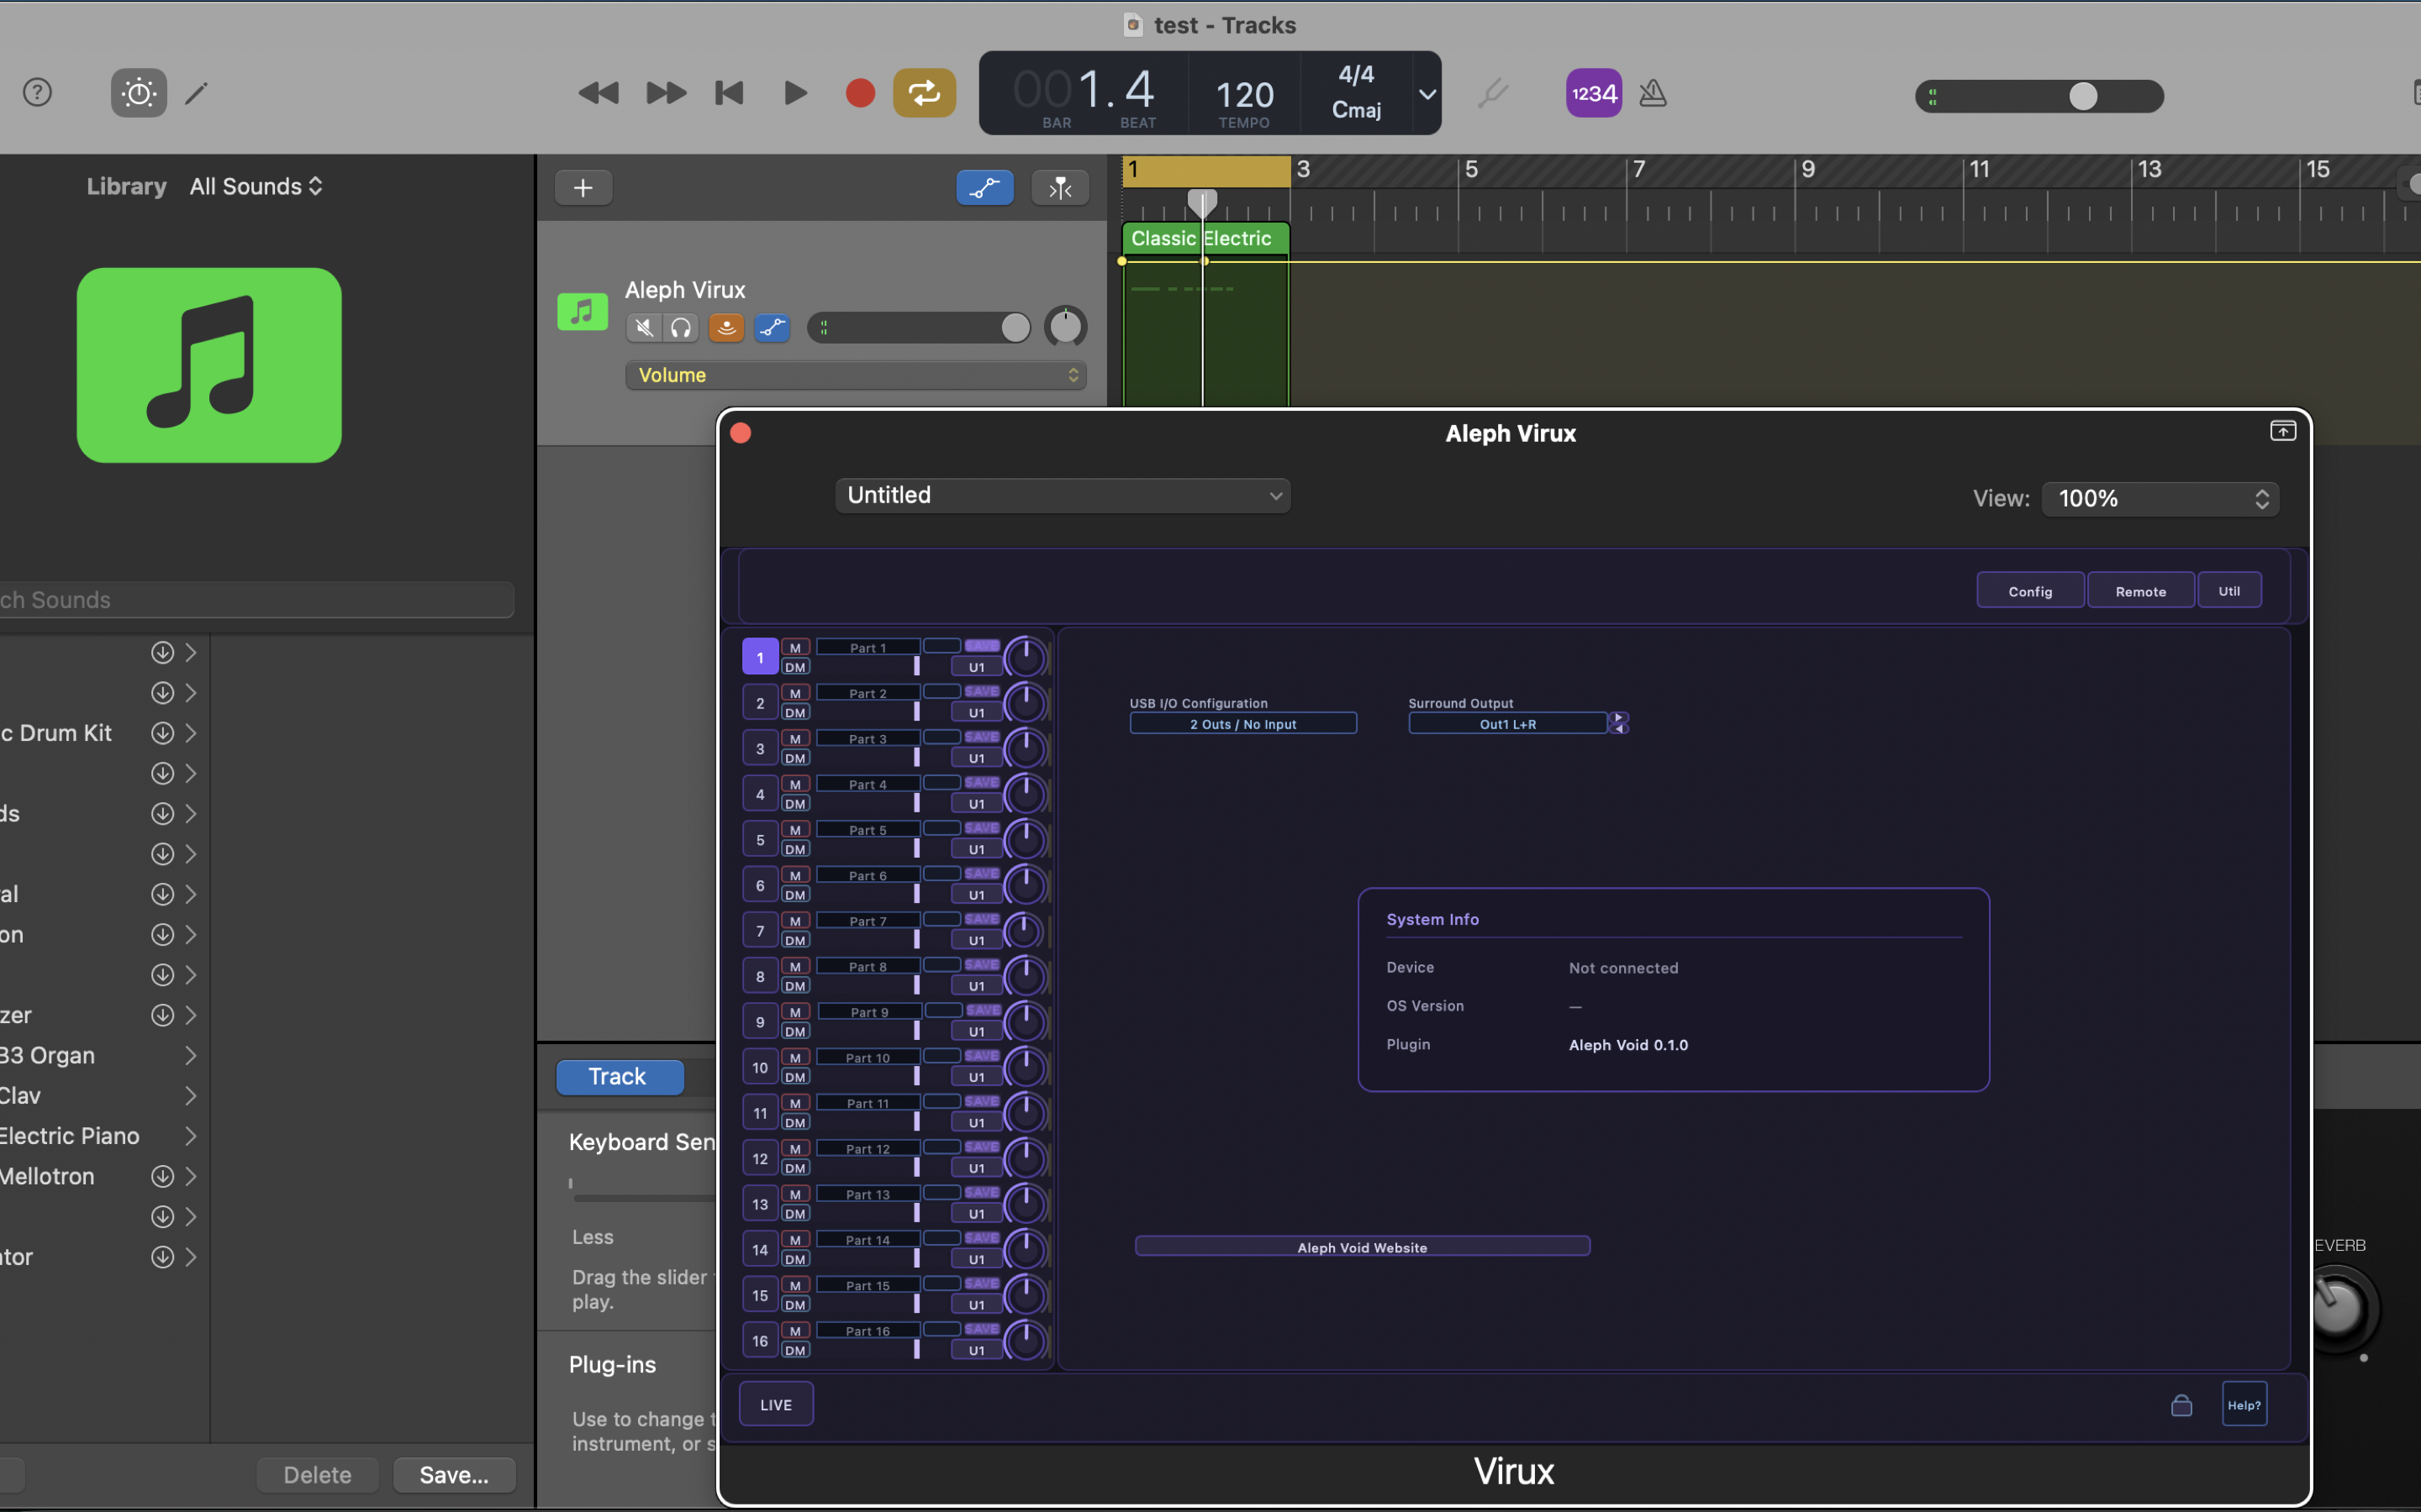Open the View 100% zoom dropdown
The width and height of the screenshot is (2421, 1512).
click(x=2161, y=498)
